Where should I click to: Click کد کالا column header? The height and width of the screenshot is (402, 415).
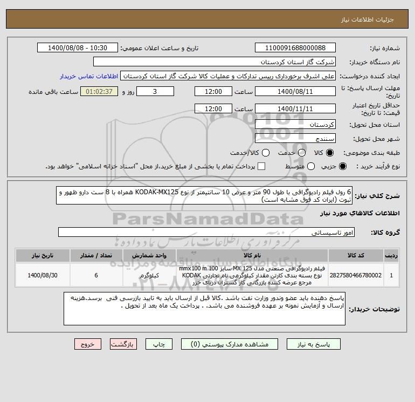[x=356, y=255]
